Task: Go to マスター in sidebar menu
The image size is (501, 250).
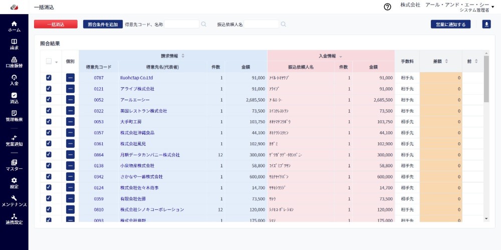Action: 14,165
